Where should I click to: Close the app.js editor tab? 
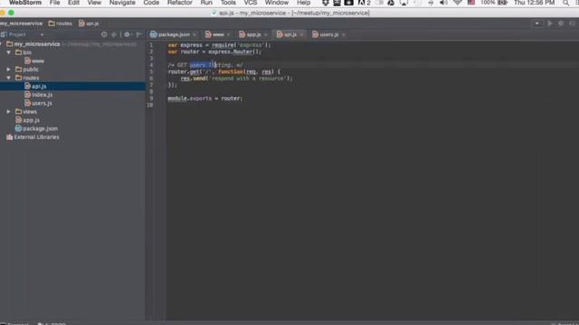265,34
